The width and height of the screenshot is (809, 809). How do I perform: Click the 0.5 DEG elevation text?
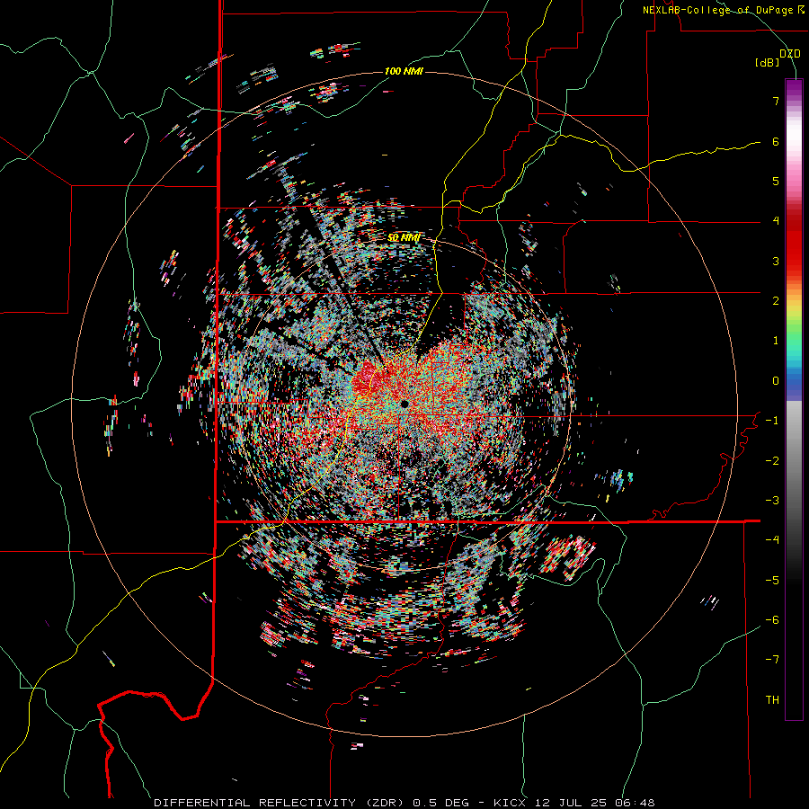tap(441, 803)
